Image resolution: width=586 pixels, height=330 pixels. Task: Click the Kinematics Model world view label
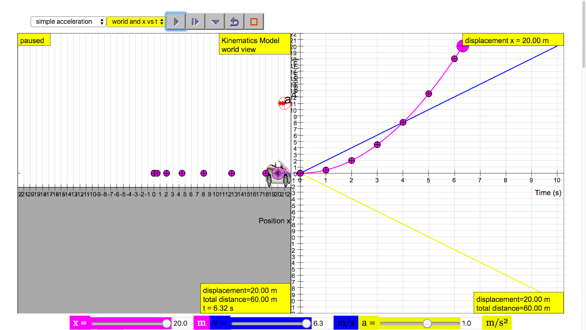pyautogui.click(x=254, y=44)
